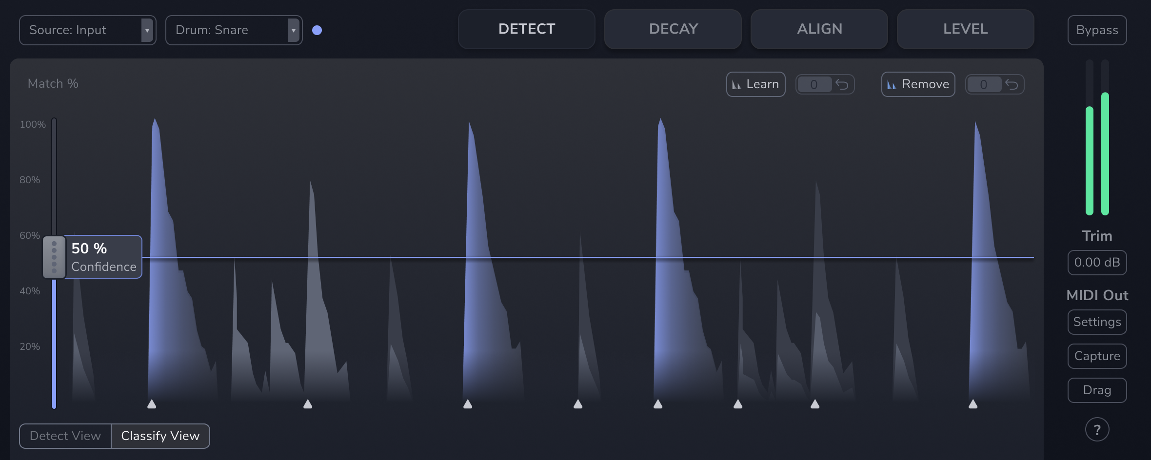This screenshot has height=460, width=1151.
Task: Click the Trim label
Action: (1097, 236)
